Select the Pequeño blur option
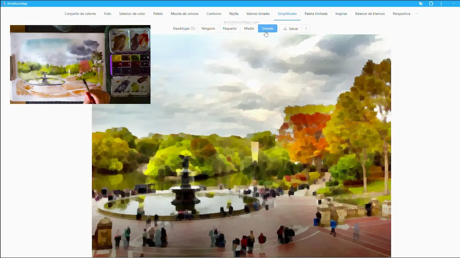Screen dimensions: 460x258 pyautogui.click(x=229, y=29)
